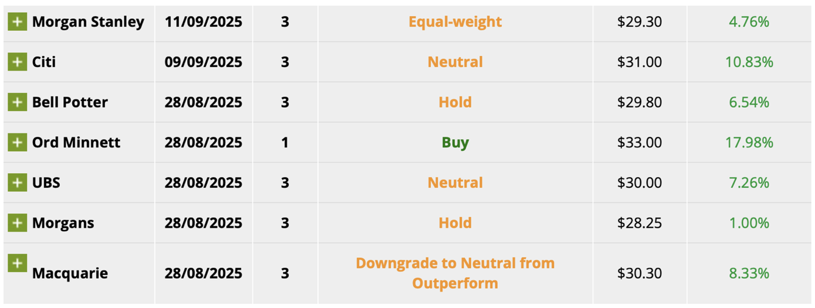Click Bell Potter's Hold rating

(455, 102)
